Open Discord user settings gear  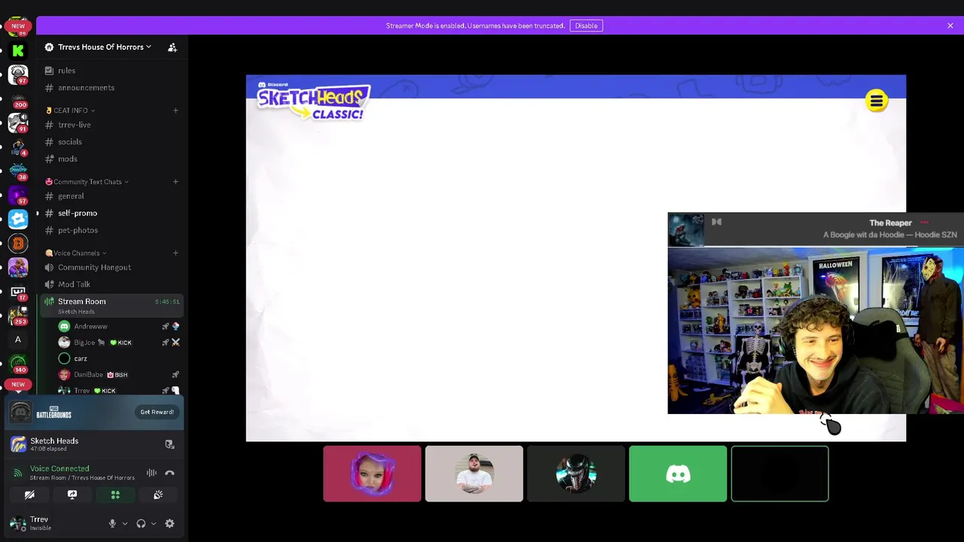pyautogui.click(x=169, y=524)
